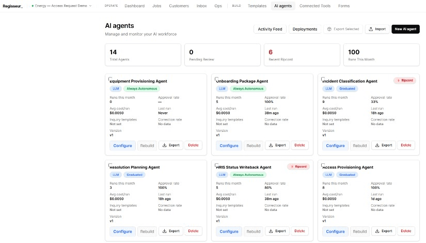The width and height of the screenshot is (426, 243).
Task: Select the HRIS Status Writeback Agent checkbox
Action: 216,165
